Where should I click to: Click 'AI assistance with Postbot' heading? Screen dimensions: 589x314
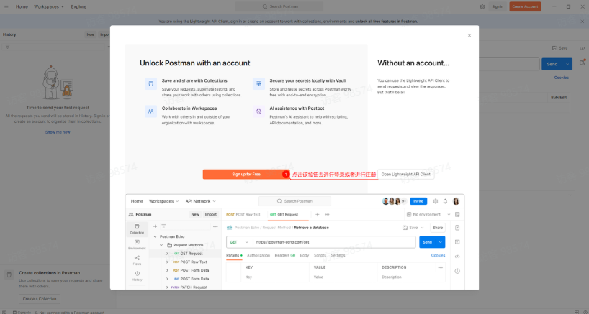tap(297, 108)
